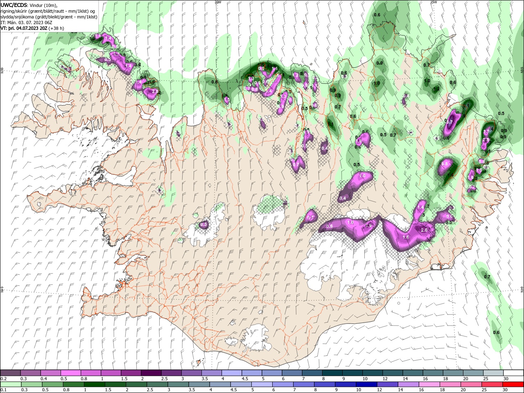Click the 'IT: Mán. 03. 07. 2023 06Z' initial time line
The height and width of the screenshot is (393, 524).
(25, 23)
